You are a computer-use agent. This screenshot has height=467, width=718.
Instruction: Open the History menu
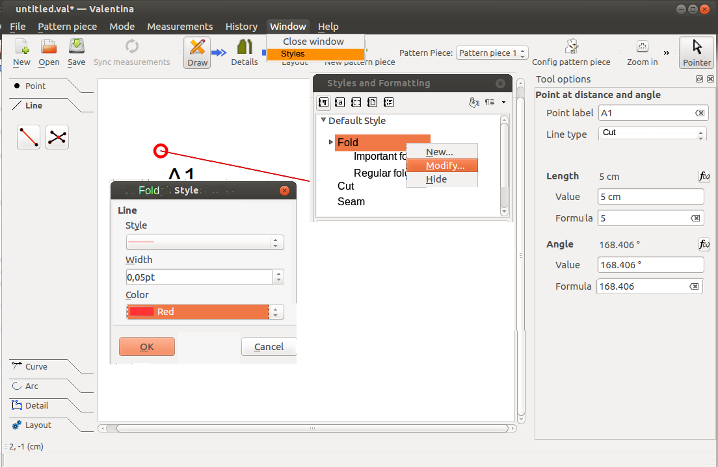(x=241, y=27)
